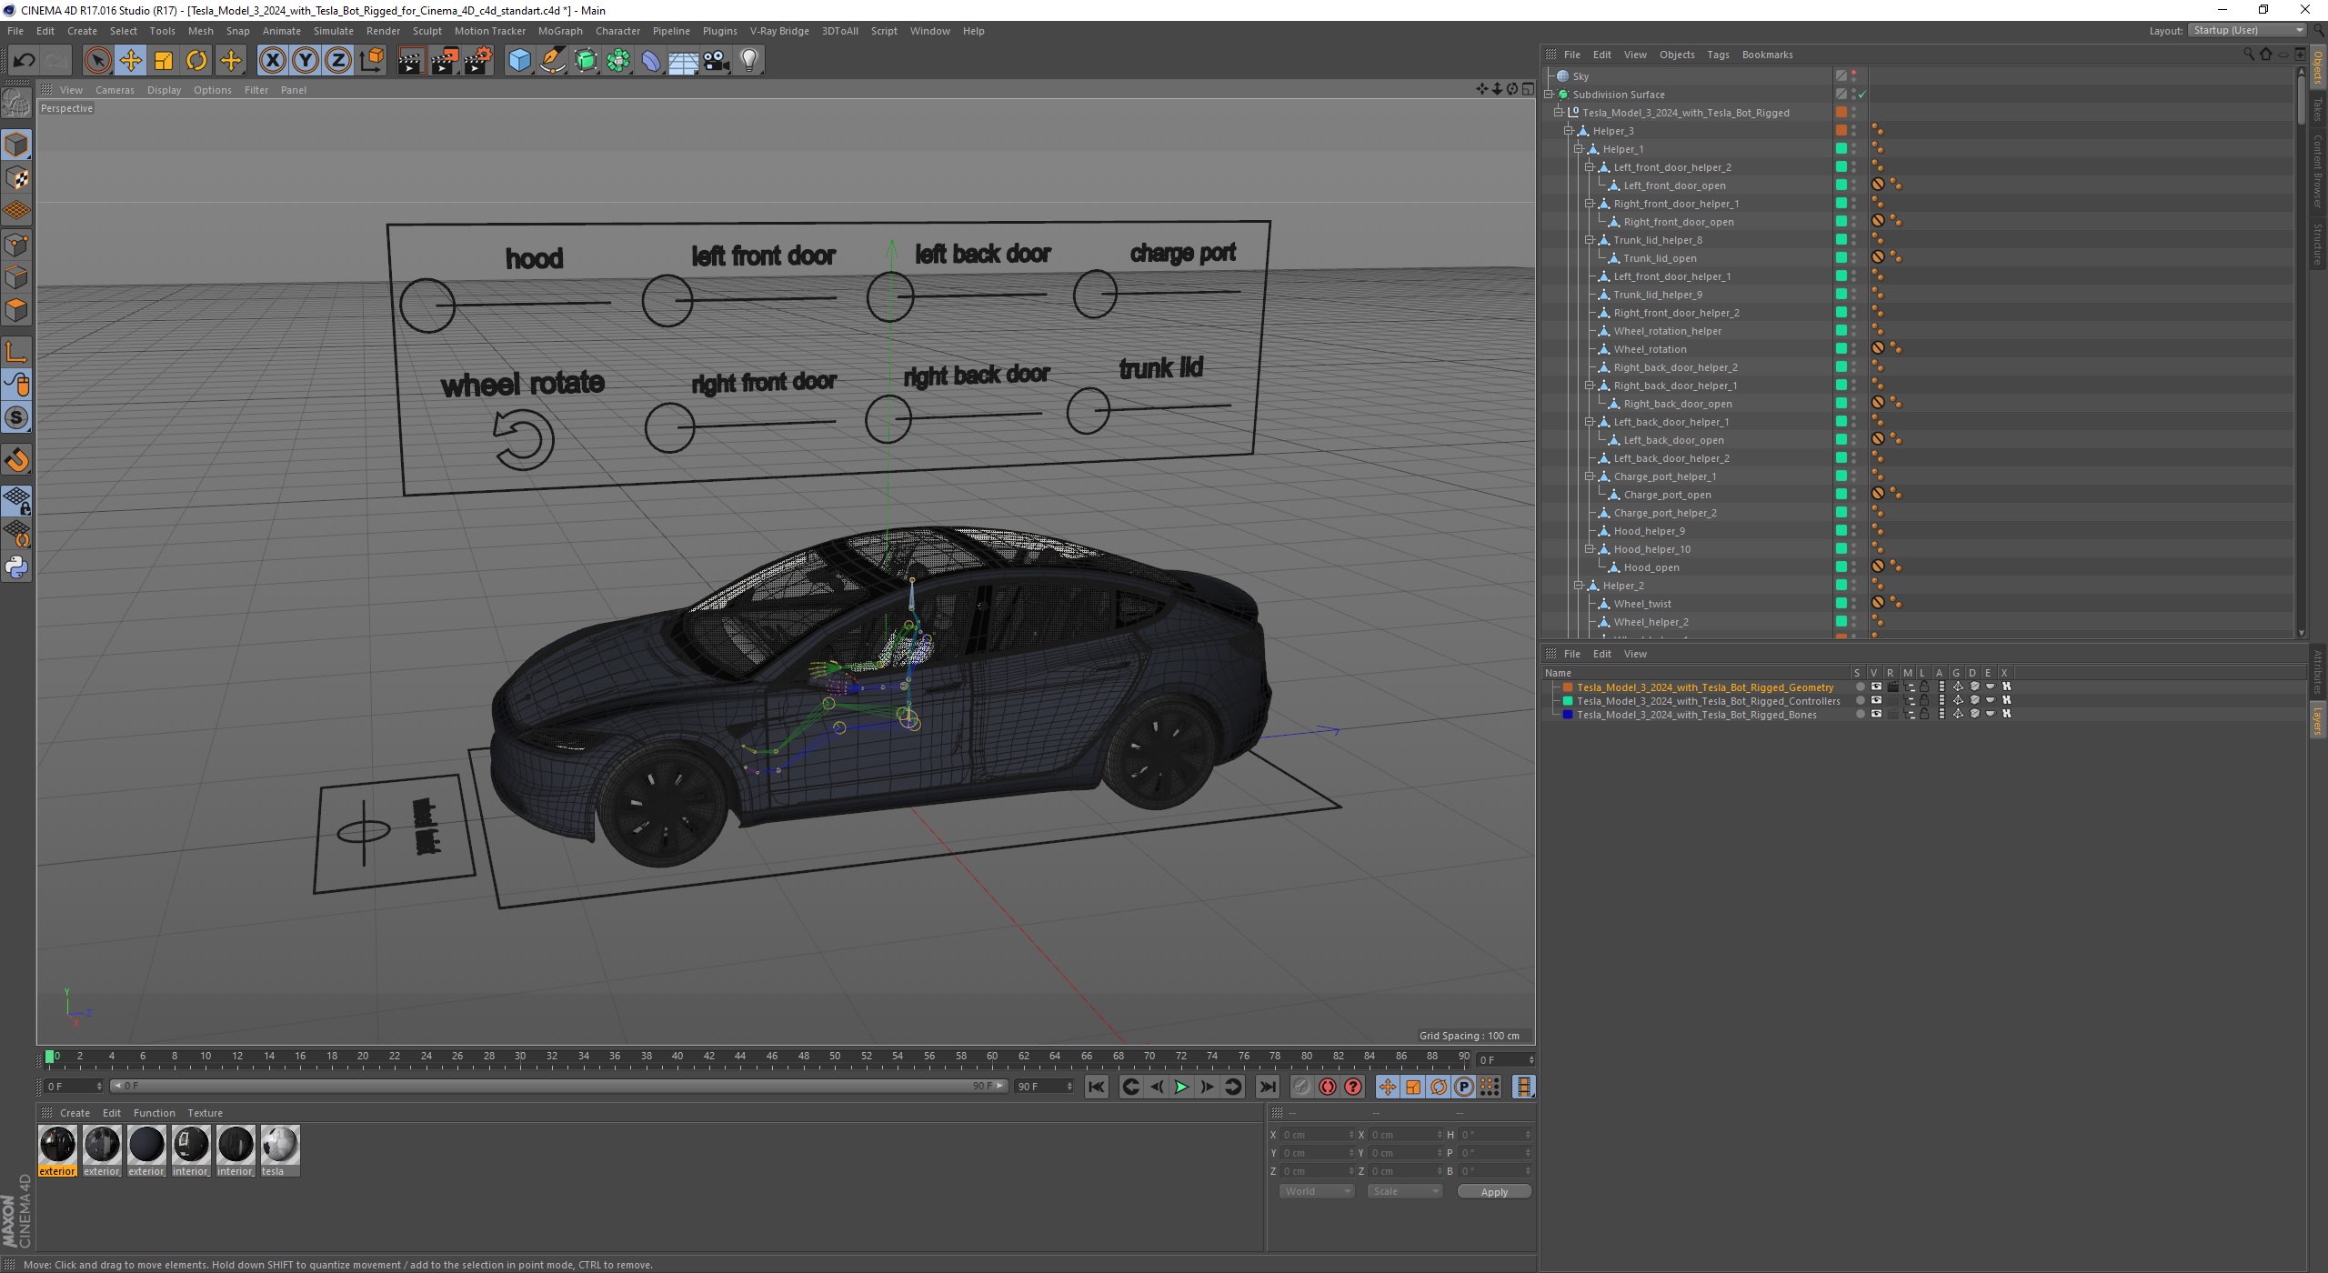Image resolution: width=2328 pixels, height=1273 pixels.
Task: Click the Helper_1 layer color swatch
Action: (x=1841, y=149)
